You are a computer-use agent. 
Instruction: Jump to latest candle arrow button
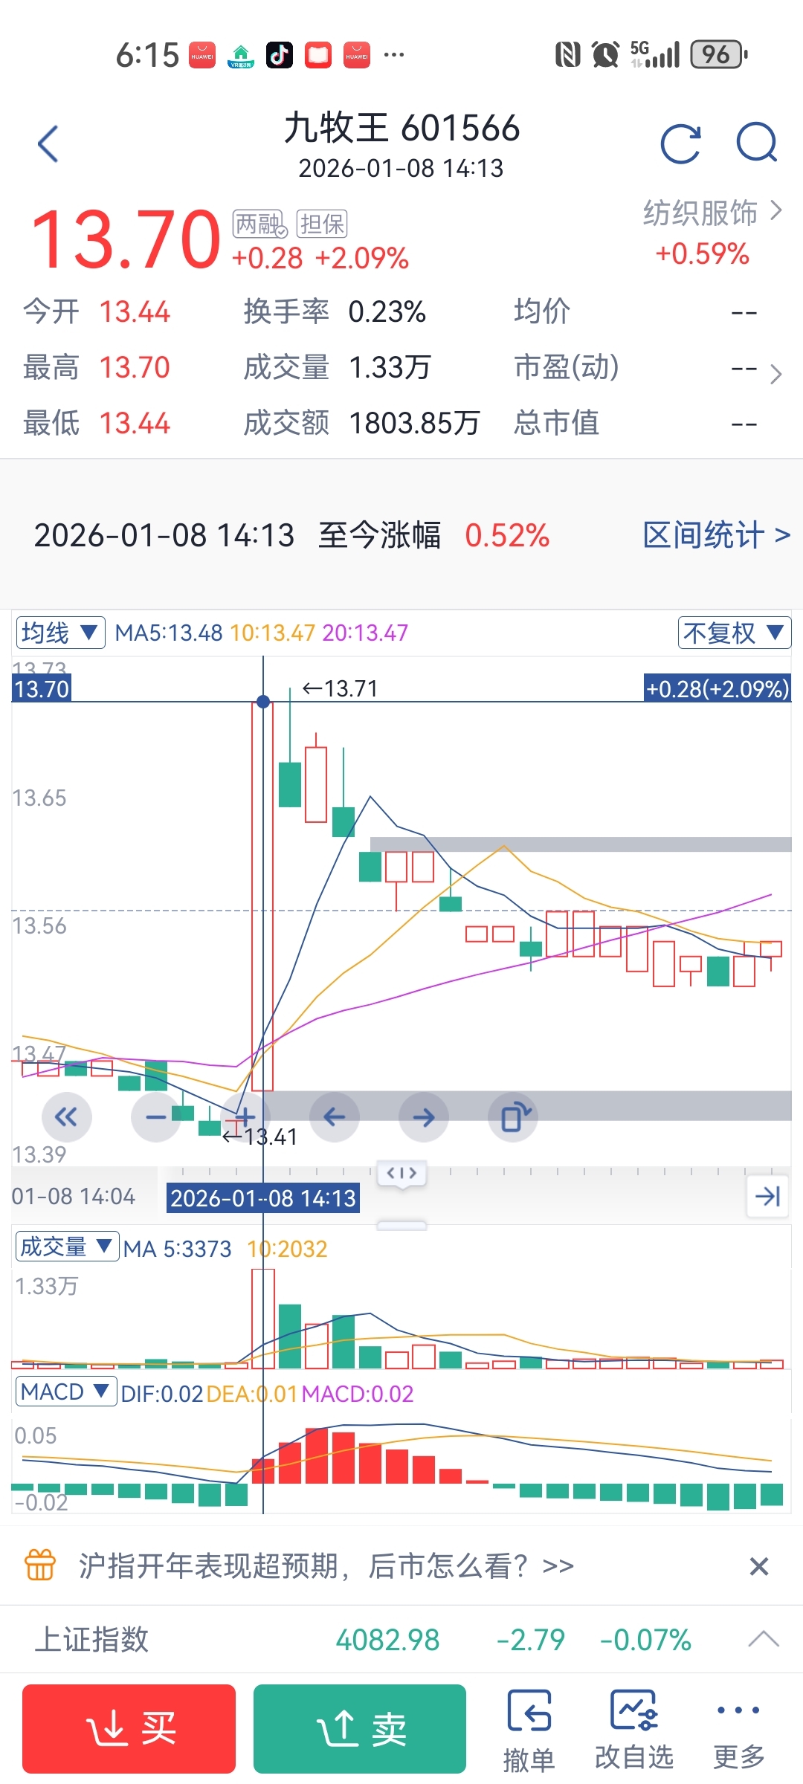tap(767, 1196)
